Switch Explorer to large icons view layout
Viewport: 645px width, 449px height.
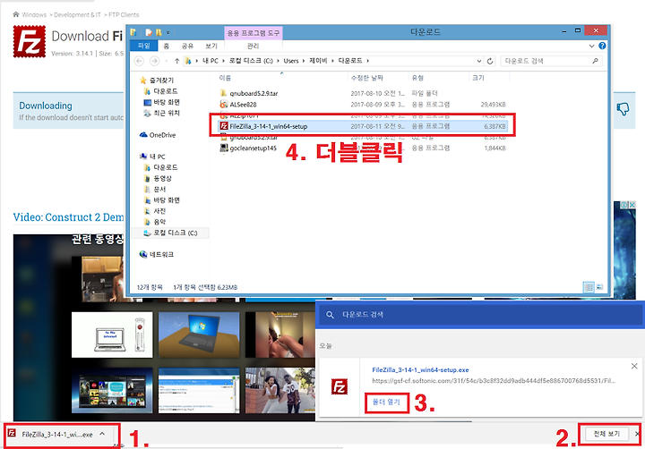[599, 287]
